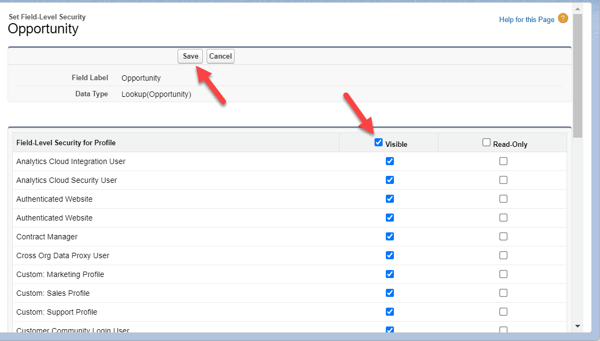Click the orange help question mark icon
This screenshot has width=600, height=341.
pyautogui.click(x=563, y=18)
